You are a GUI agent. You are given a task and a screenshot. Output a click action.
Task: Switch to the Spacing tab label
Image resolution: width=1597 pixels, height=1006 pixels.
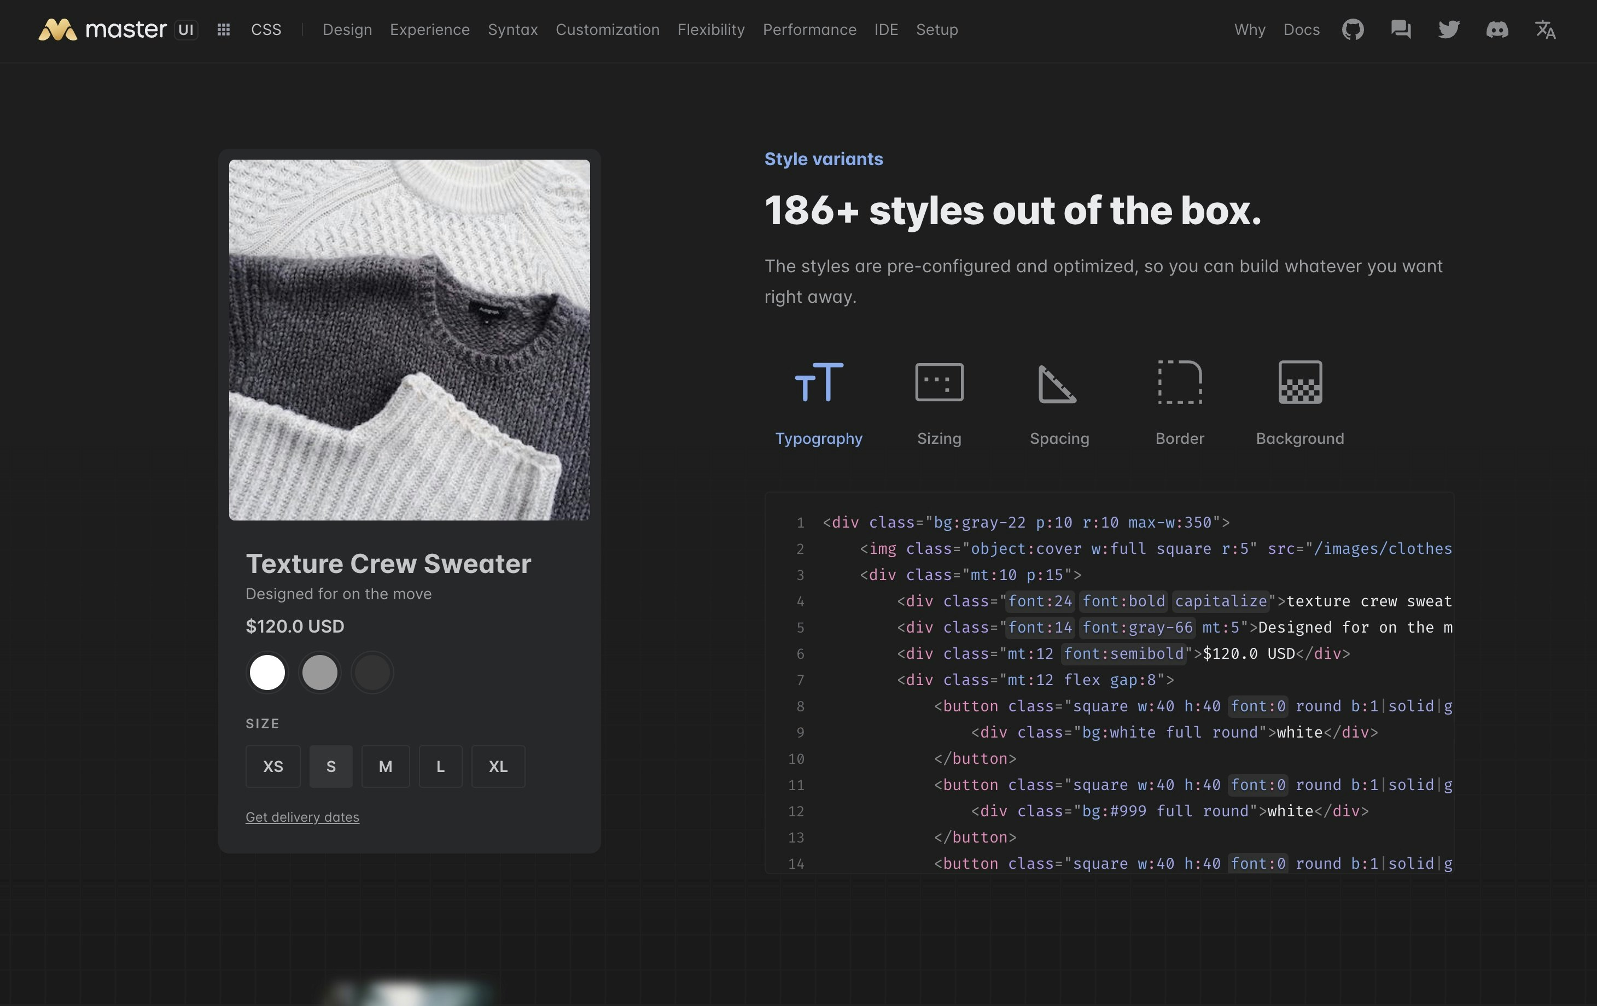[1059, 438]
